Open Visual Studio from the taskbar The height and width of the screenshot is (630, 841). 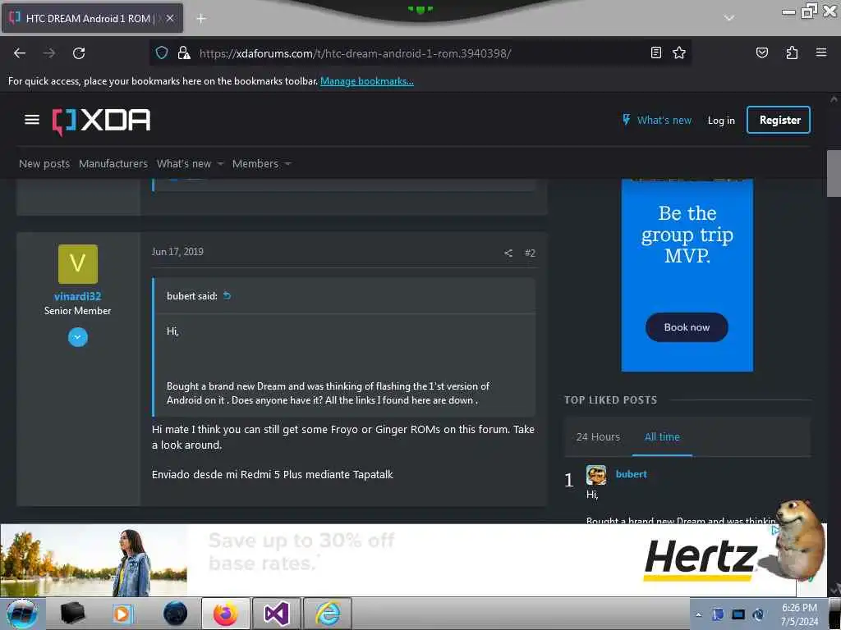tap(276, 614)
